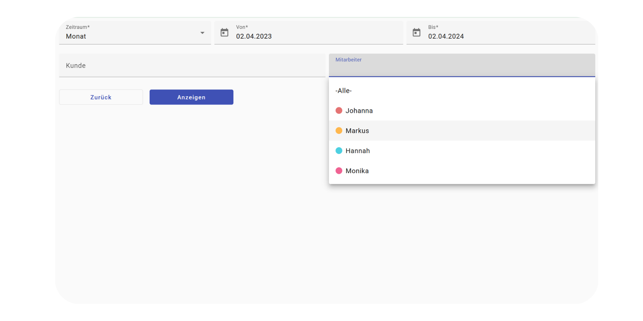Open the Von date calendar icon
Image resolution: width=643 pixels, height=321 pixels.
click(x=224, y=32)
